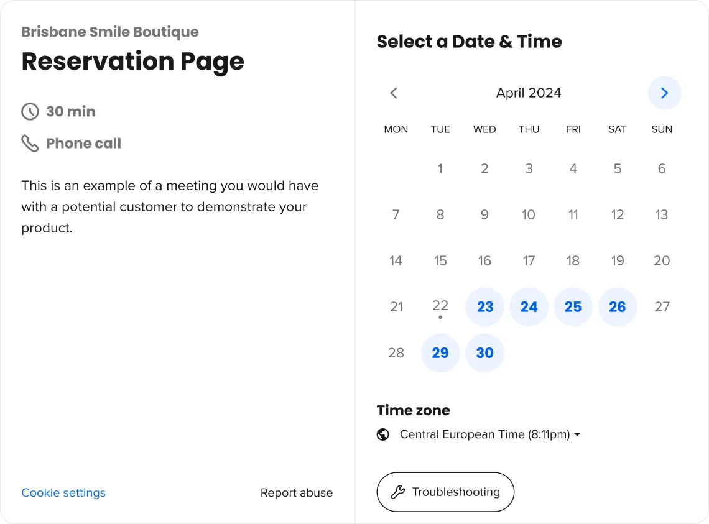
Task: Open Cookie settings link
Action: (63, 493)
